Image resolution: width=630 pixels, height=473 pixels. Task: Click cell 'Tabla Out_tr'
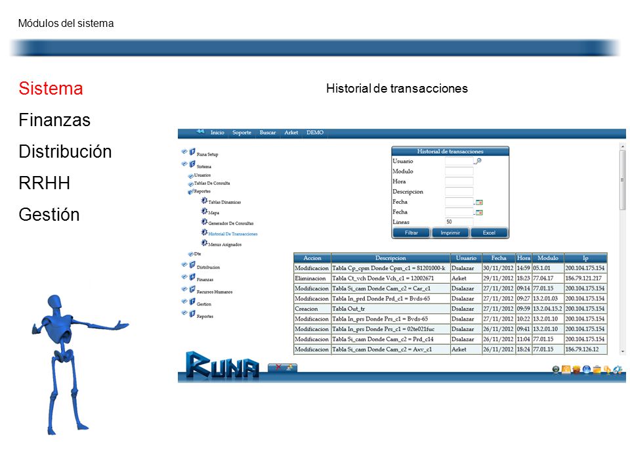coord(390,309)
